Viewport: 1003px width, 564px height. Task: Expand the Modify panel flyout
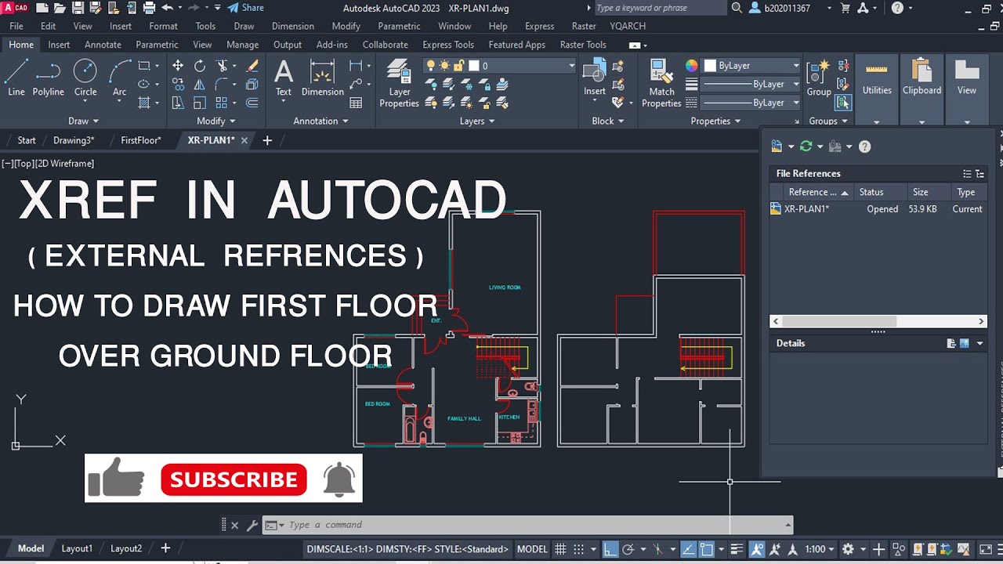pyautogui.click(x=216, y=121)
